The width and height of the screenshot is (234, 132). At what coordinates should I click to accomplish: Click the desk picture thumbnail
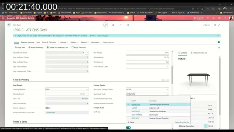[199, 79]
